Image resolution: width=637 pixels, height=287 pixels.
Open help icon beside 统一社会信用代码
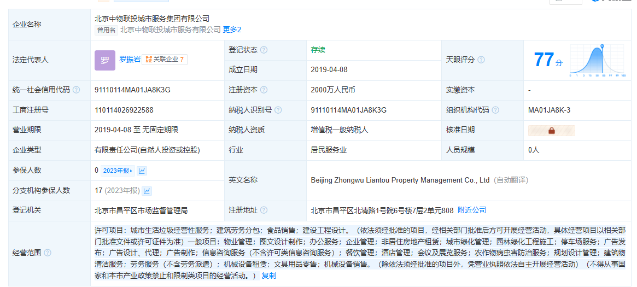76,90
